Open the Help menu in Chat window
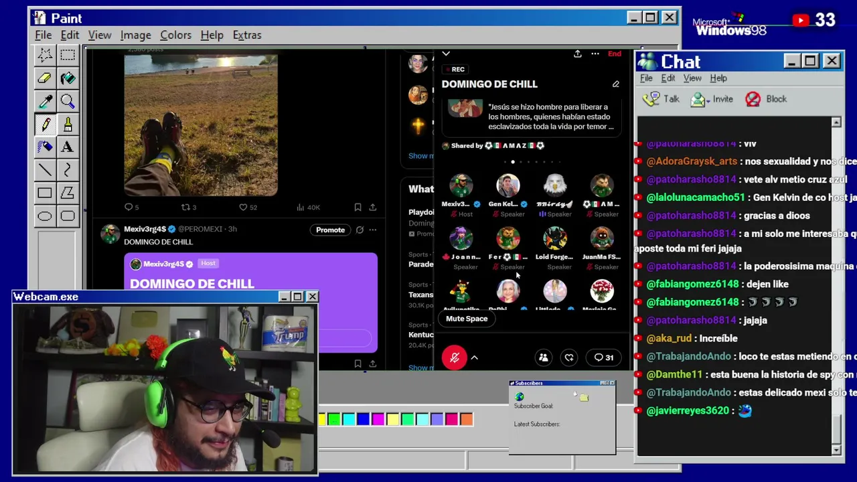This screenshot has height=482, width=857. click(718, 78)
